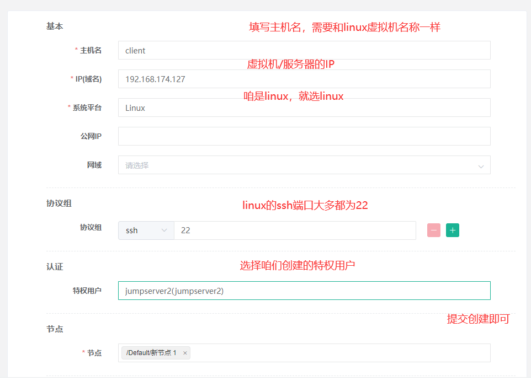
Task: Remove the /Default/新节点 1 tag via its ×
Action: pyautogui.click(x=185, y=352)
